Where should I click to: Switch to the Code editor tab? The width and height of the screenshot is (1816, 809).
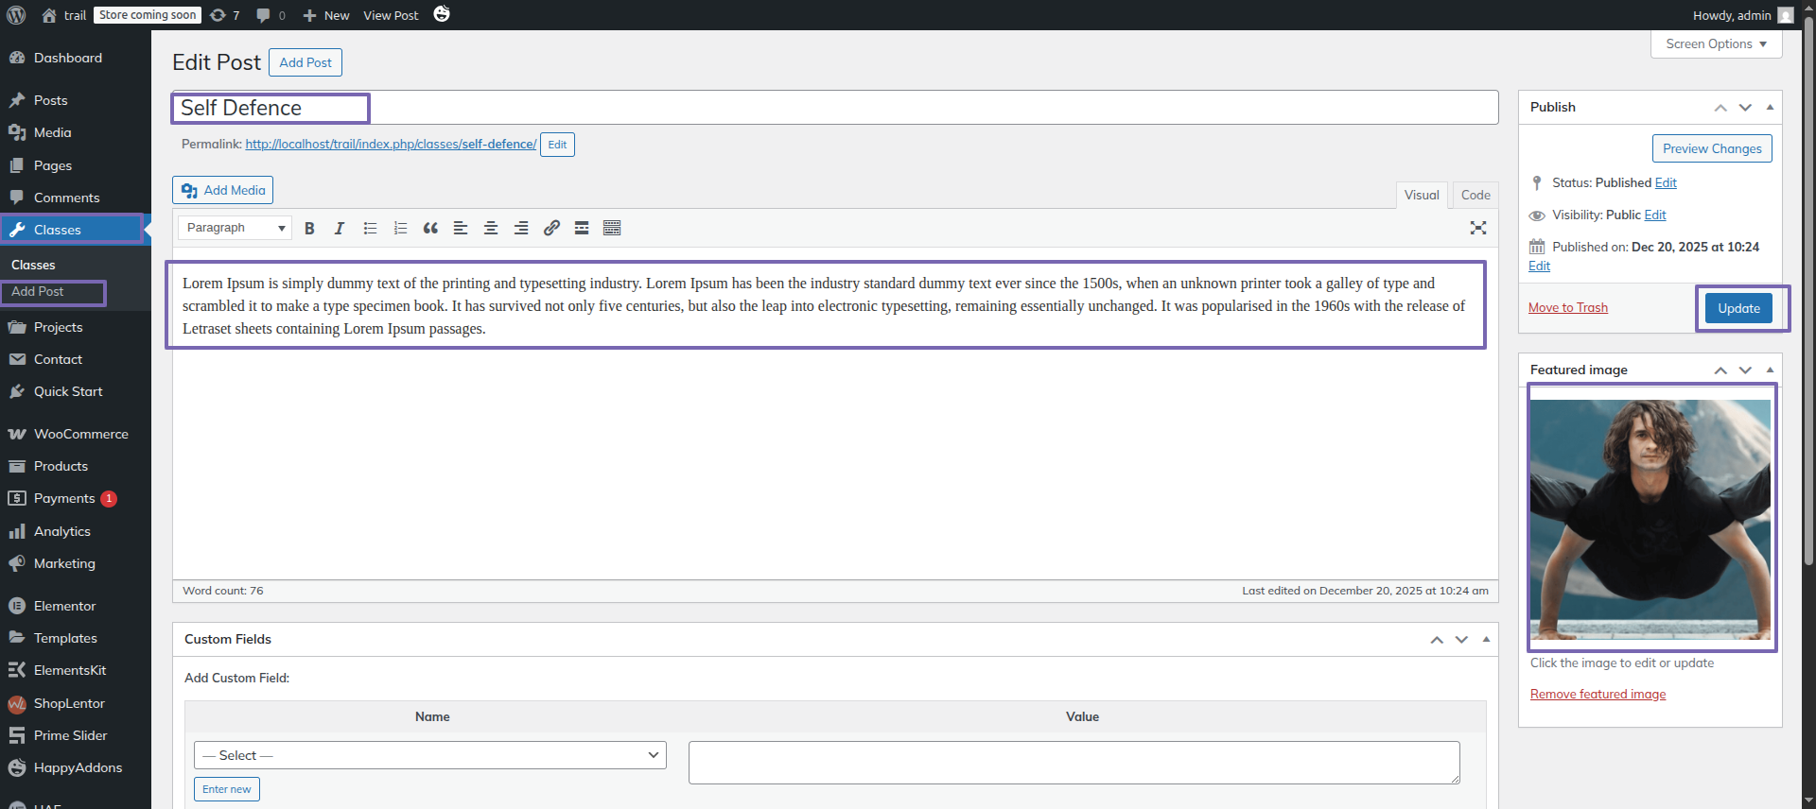tap(1475, 195)
